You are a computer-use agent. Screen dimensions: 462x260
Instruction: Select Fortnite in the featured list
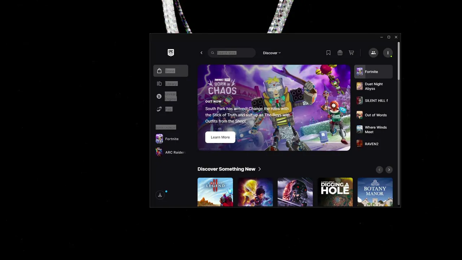pyautogui.click(x=373, y=71)
